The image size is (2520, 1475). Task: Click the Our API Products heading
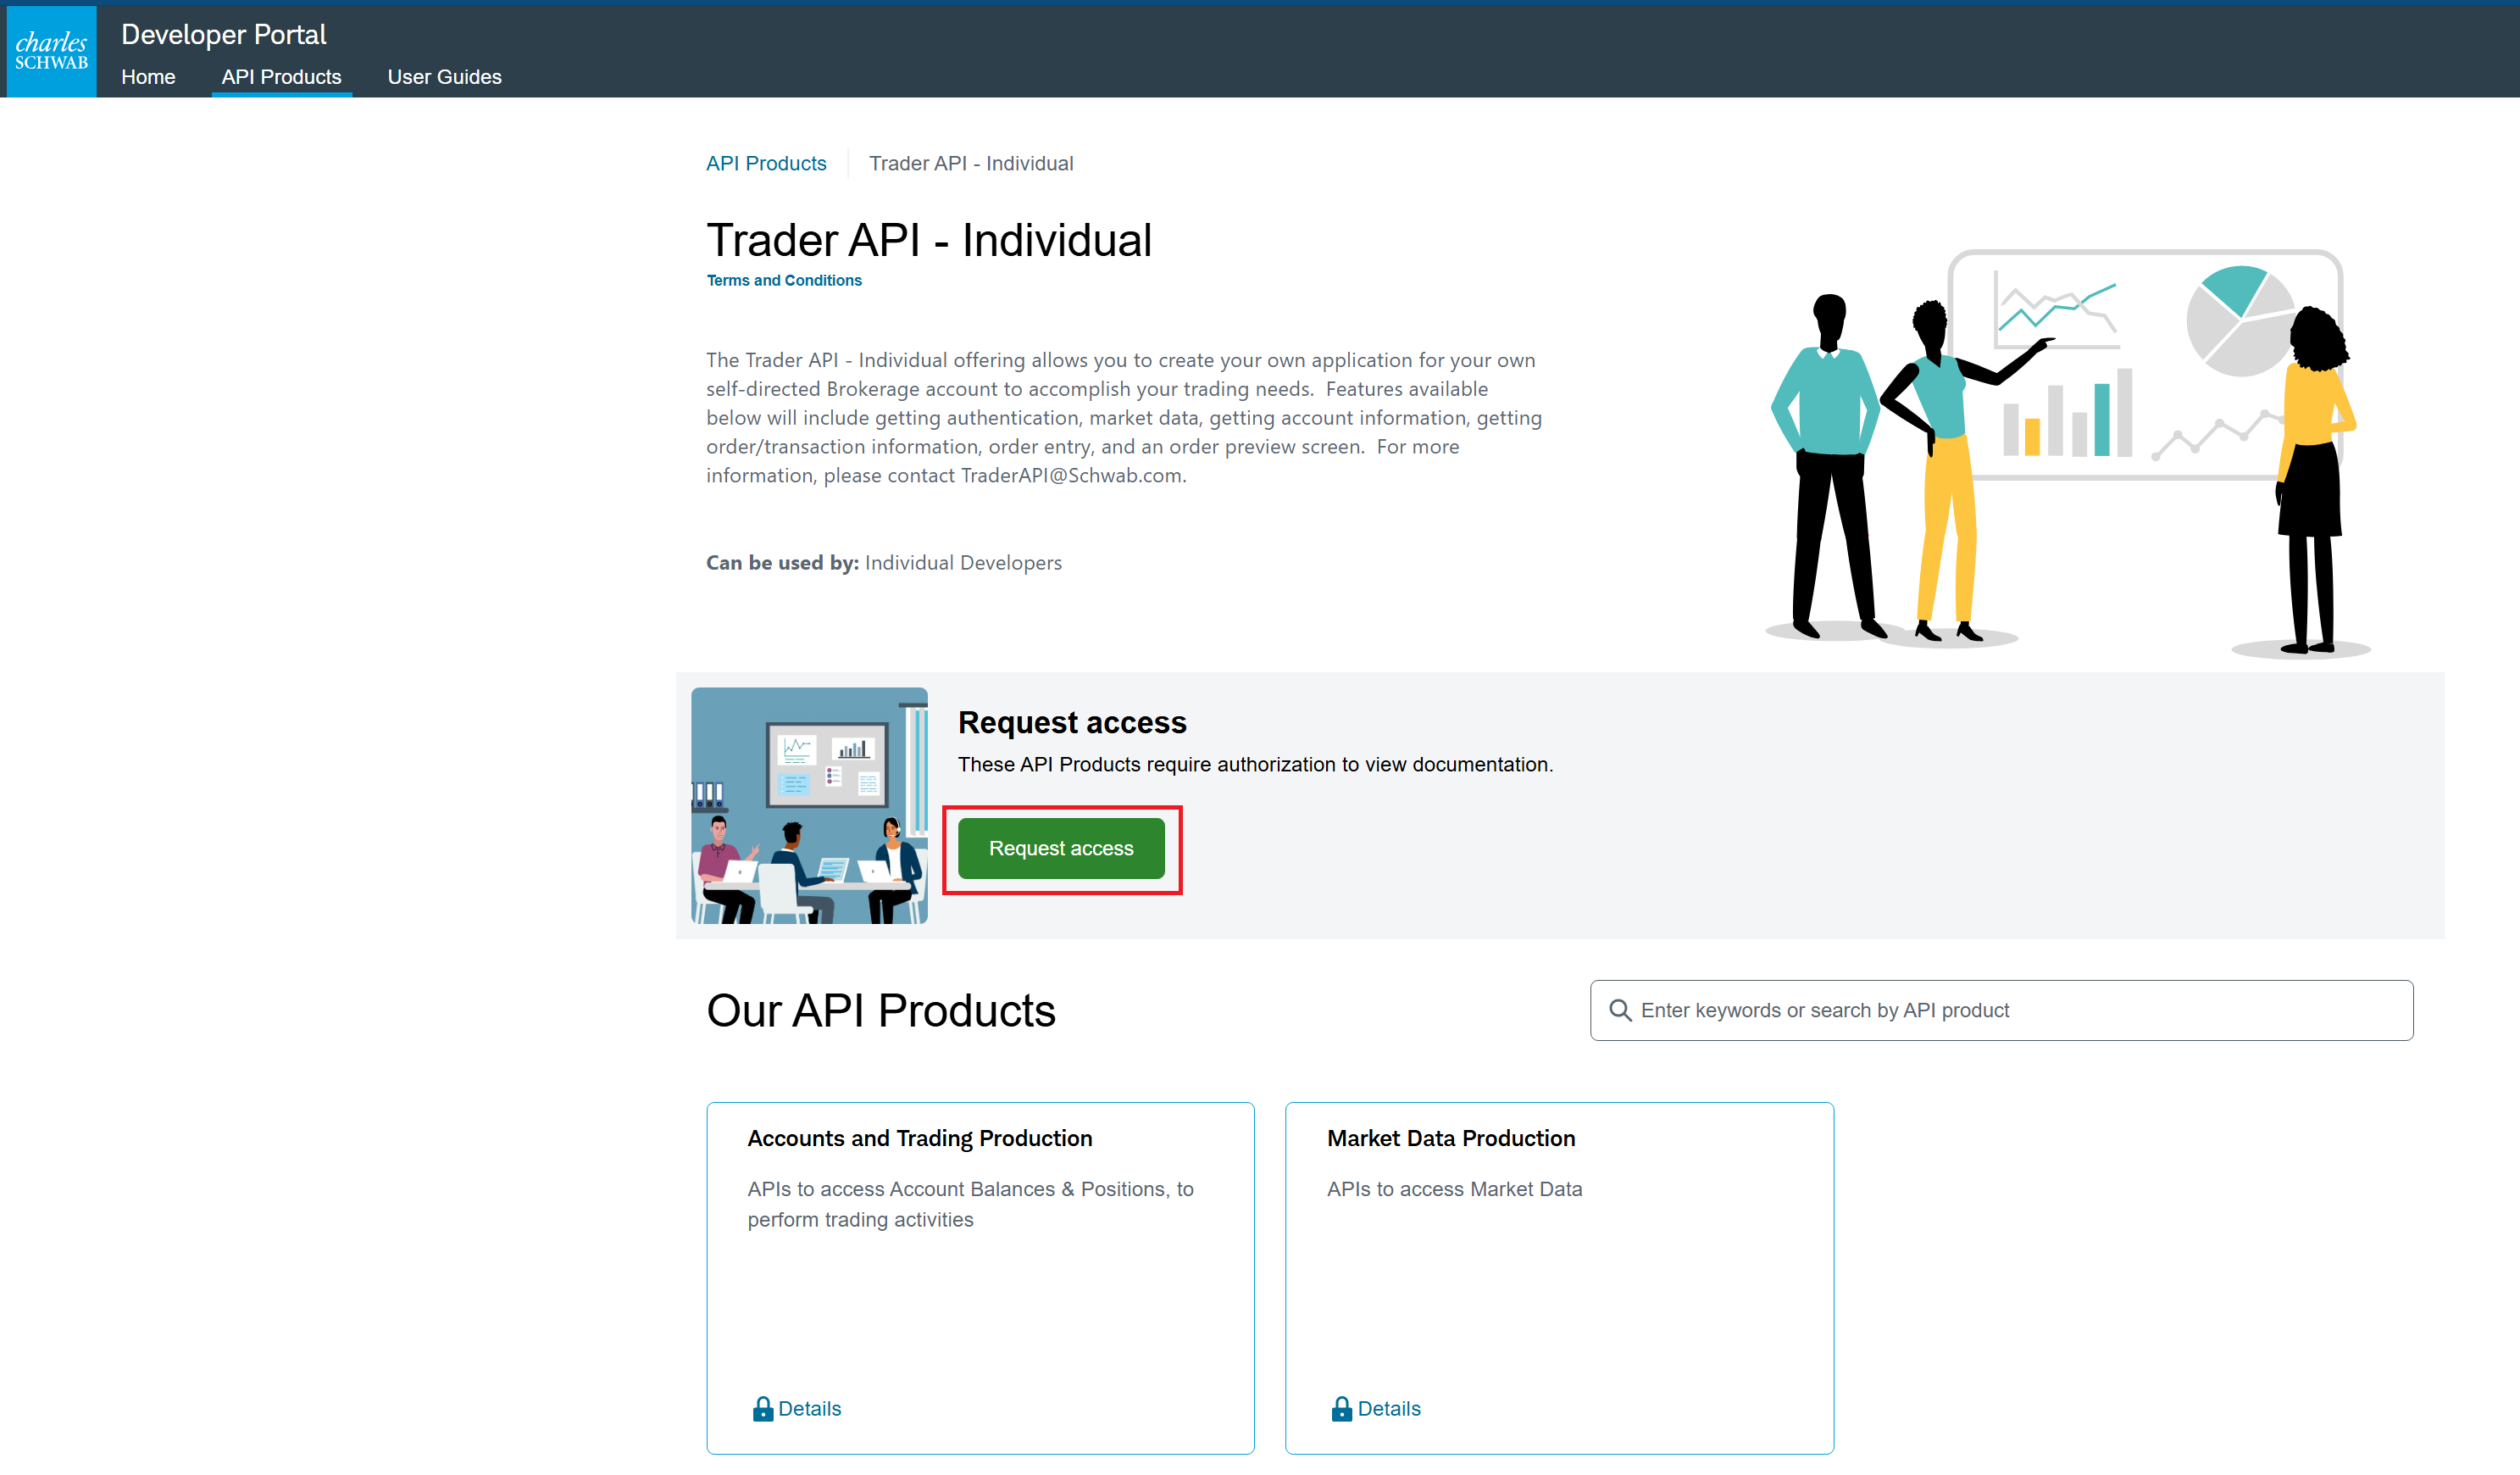pos(881,1010)
